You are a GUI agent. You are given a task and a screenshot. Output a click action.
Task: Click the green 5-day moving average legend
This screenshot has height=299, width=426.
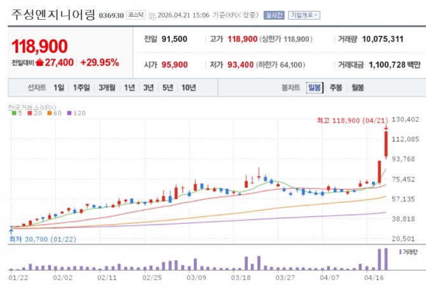coord(17,113)
